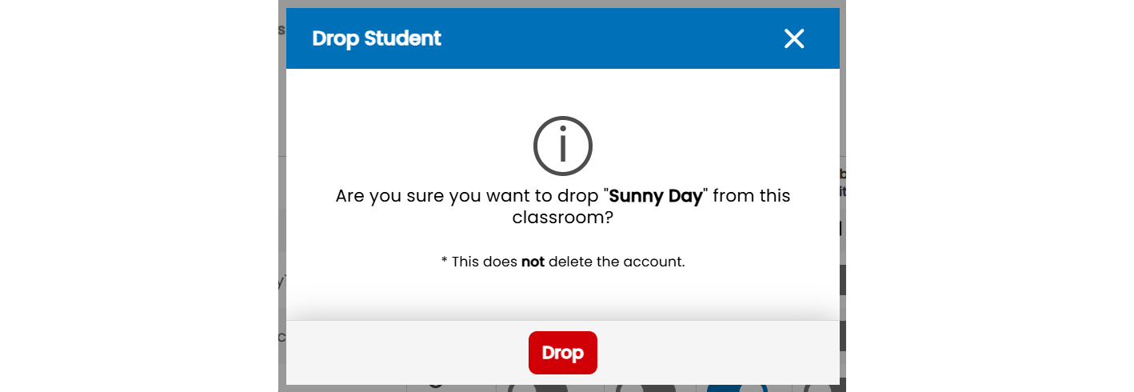Select the "Drop Student" dialog title

[377, 38]
